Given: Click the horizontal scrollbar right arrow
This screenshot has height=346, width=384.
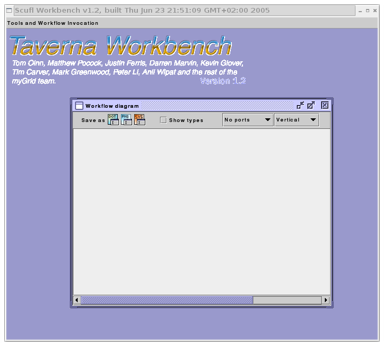Looking at the screenshot, I should [x=326, y=300].
